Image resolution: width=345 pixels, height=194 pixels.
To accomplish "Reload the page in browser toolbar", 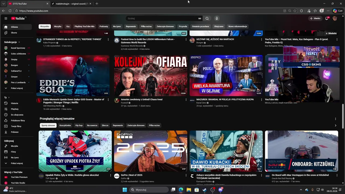I will [x=10, y=11].
